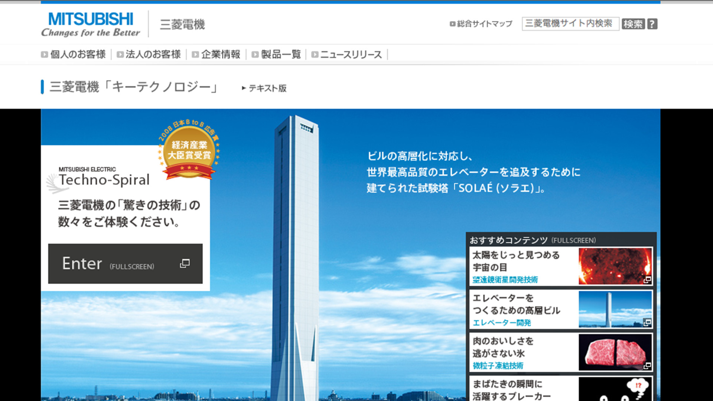Click the arrow icon beside 個人のお客様

[x=45, y=55]
